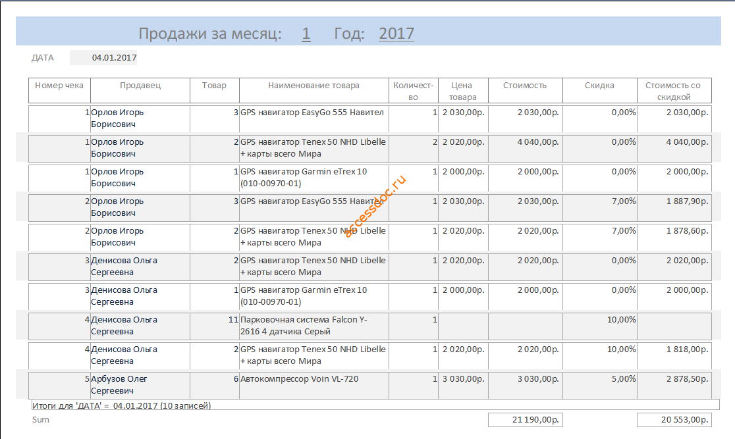Select 'Парковочная система Falcon Y-2616' product cell

[x=313, y=326]
